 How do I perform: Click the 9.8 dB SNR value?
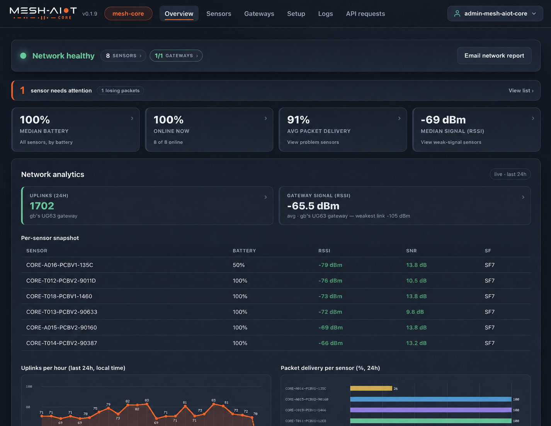point(415,312)
